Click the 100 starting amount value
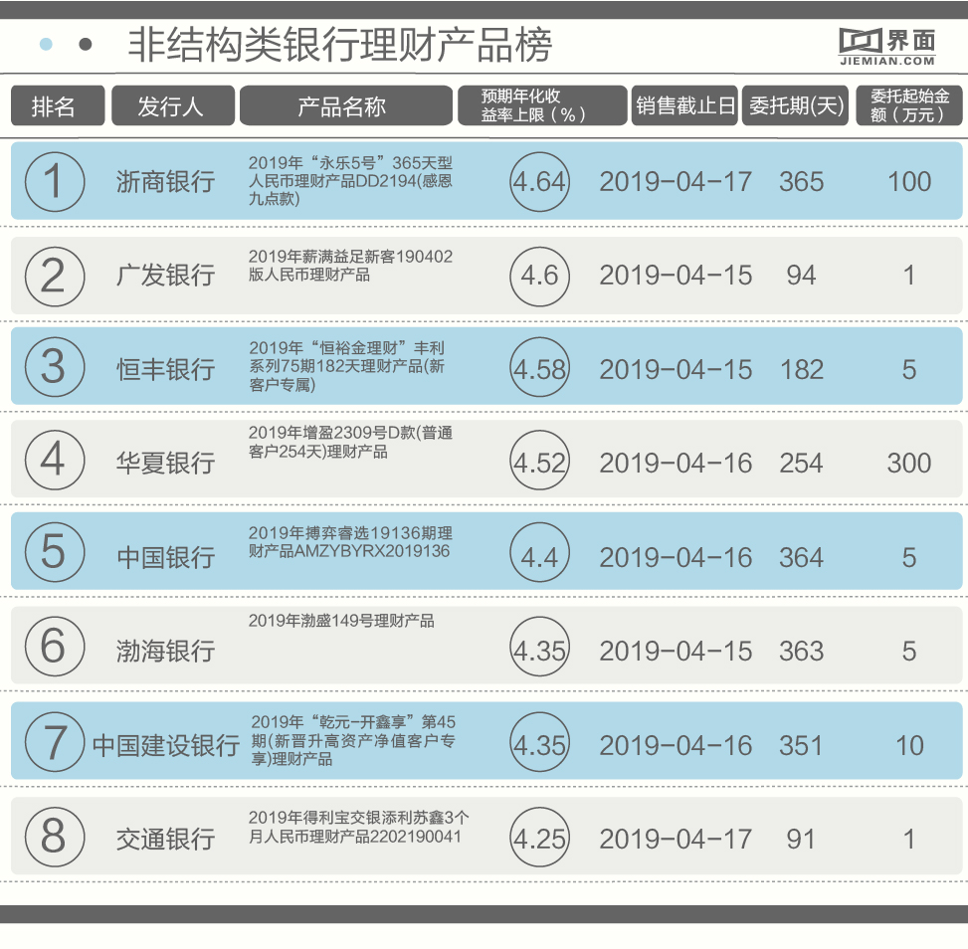This screenshot has width=968, height=949. coord(908,182)
